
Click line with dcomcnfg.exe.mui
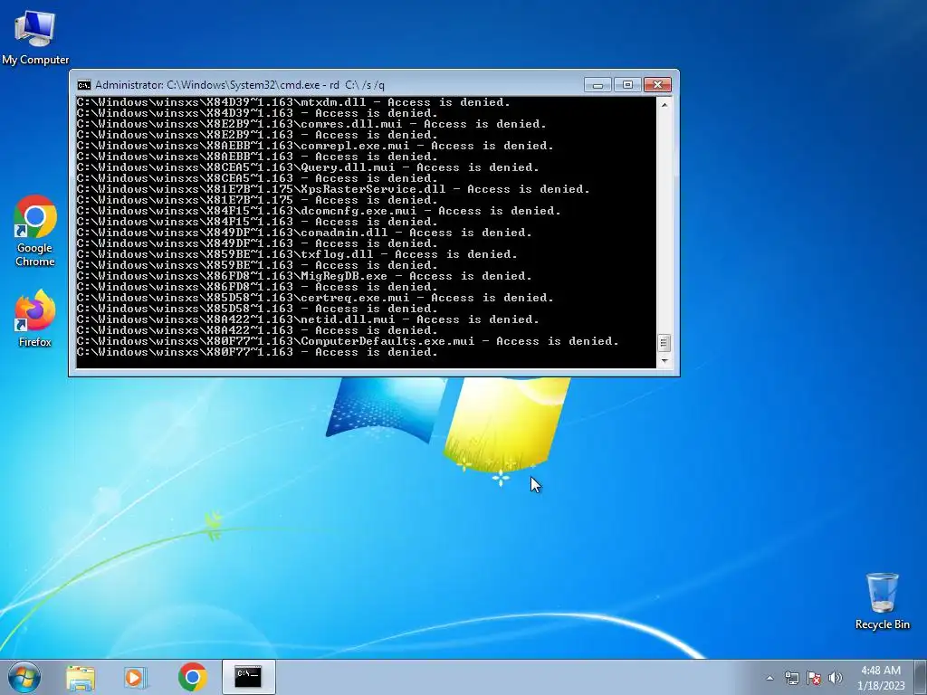[319, 211]
